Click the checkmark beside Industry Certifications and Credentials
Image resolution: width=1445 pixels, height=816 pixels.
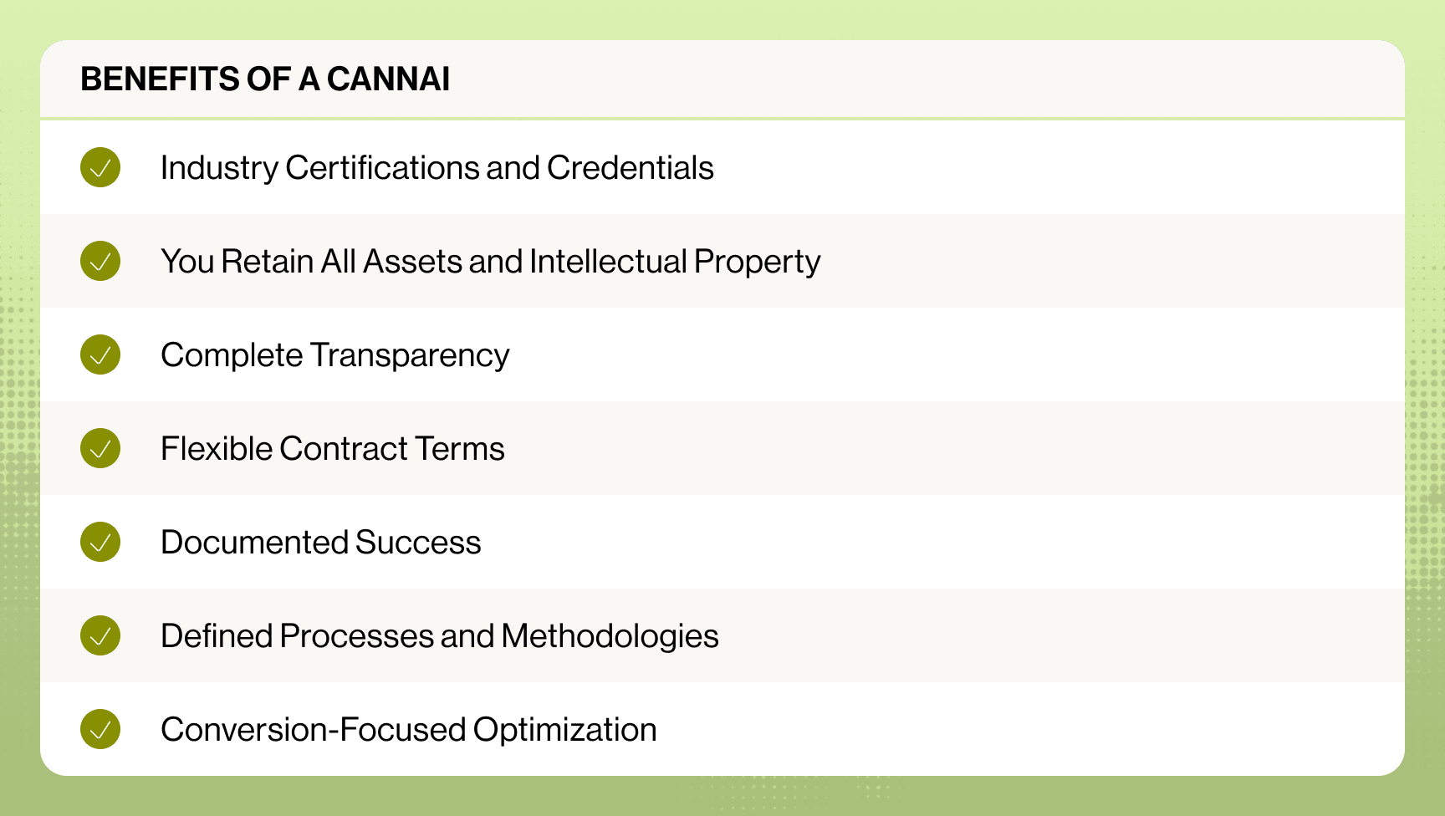(100, 167)
